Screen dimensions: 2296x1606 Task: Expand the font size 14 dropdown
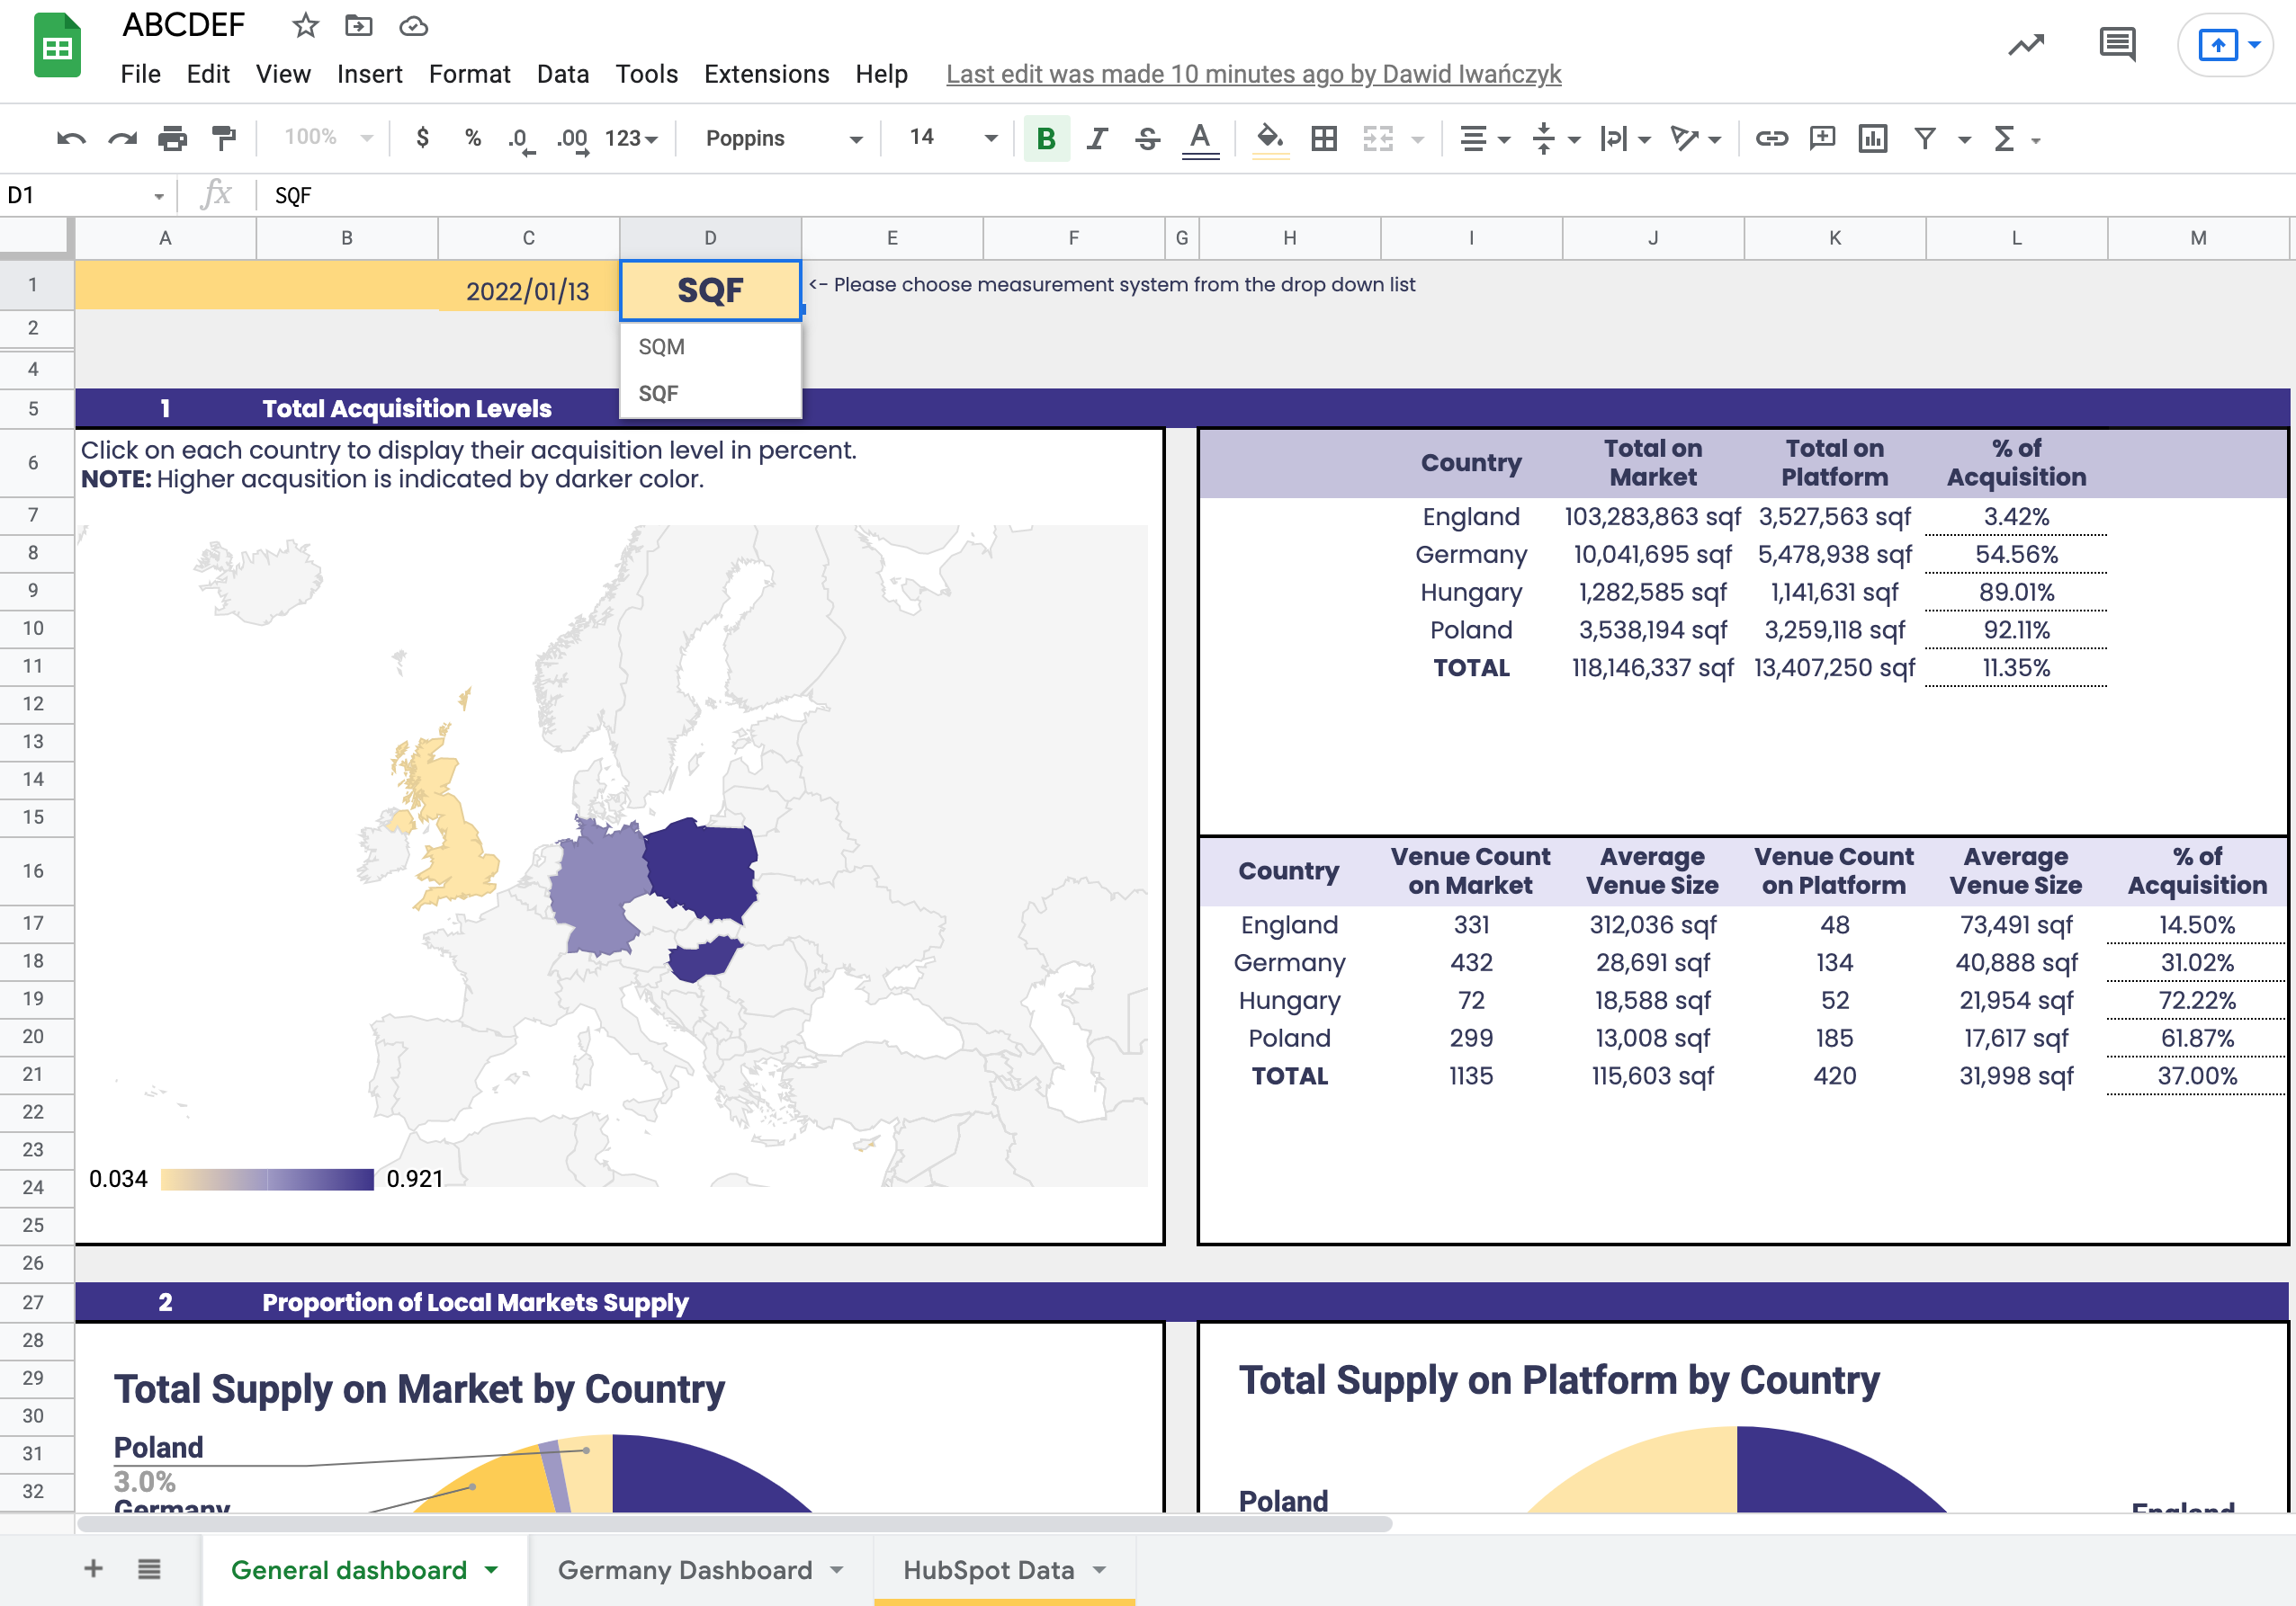tap(990, 138)
